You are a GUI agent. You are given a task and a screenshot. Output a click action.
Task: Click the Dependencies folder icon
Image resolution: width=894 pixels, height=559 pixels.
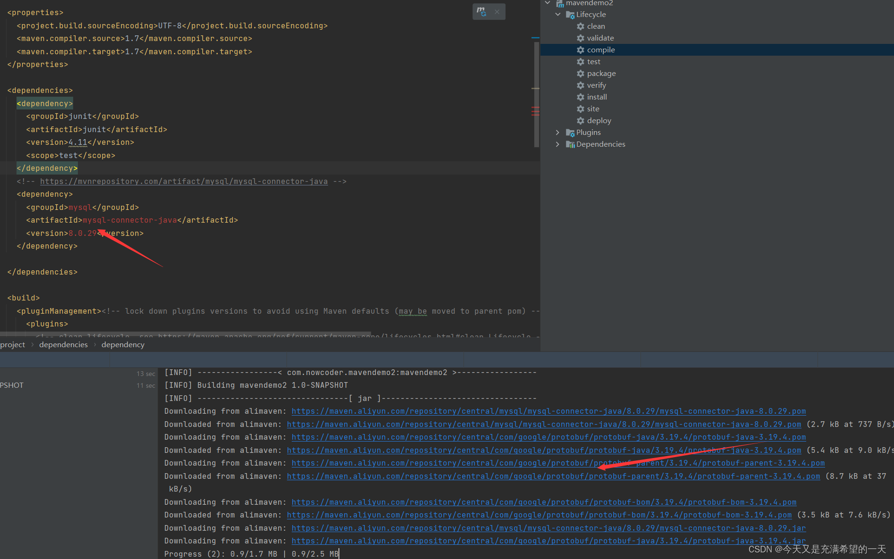(x=570, y=144)
